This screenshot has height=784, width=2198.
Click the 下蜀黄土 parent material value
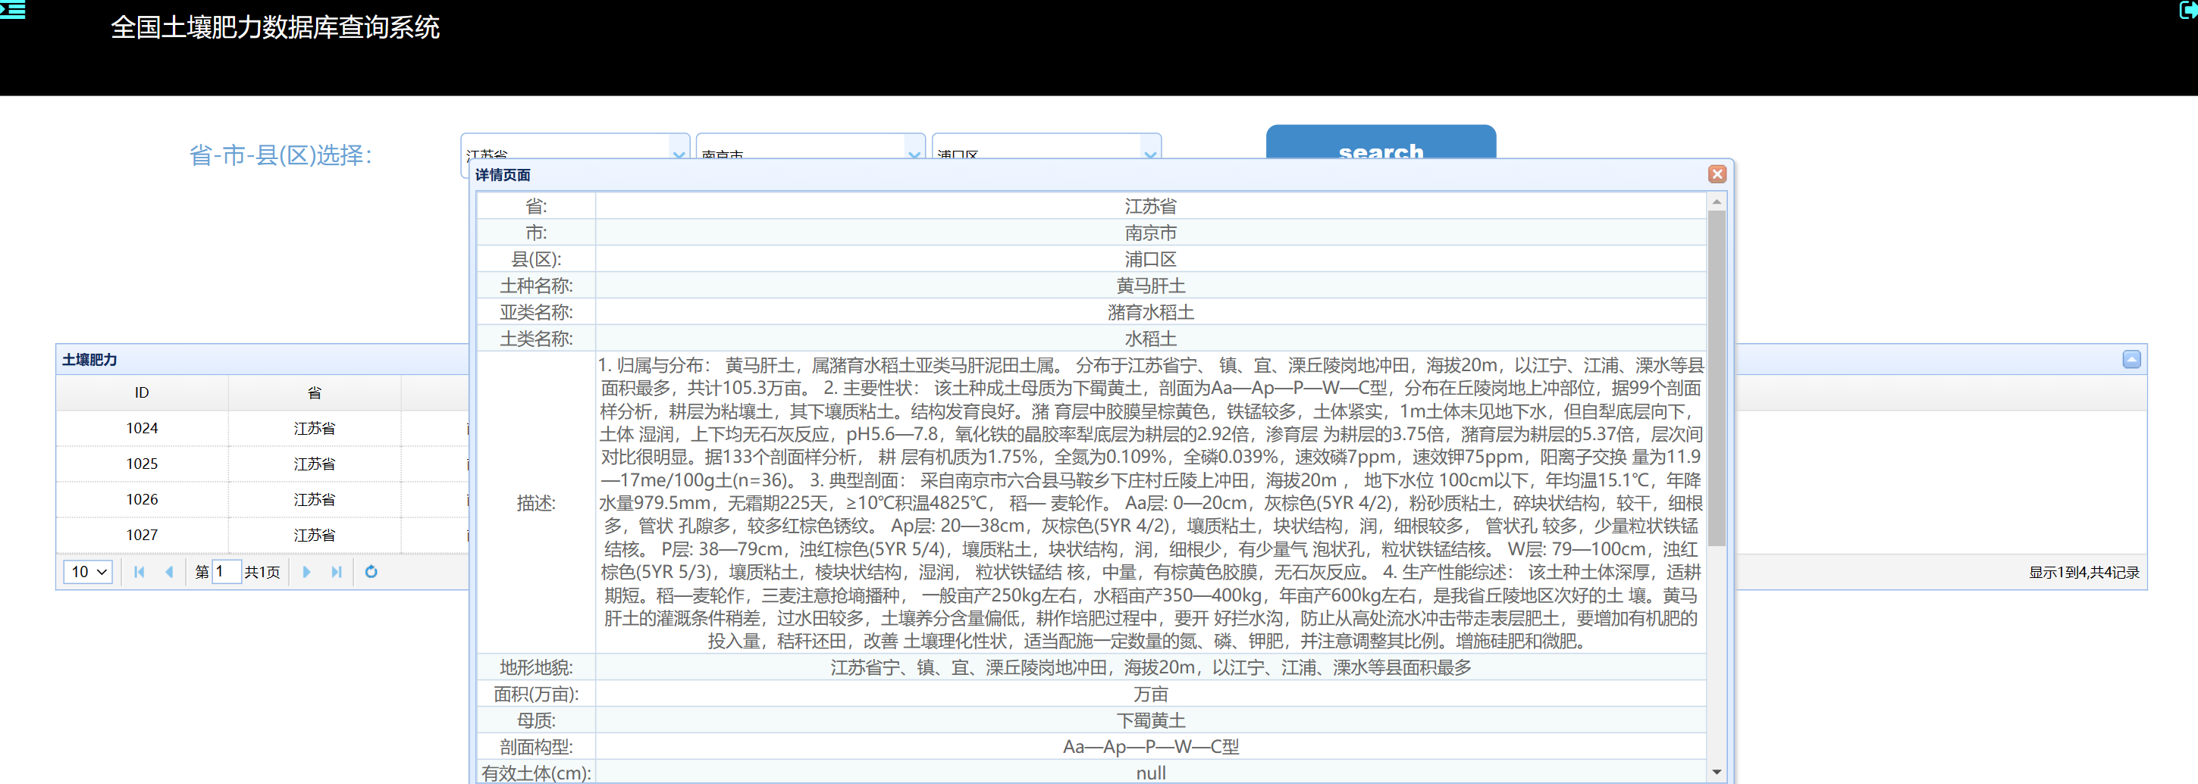point(1150,720)
